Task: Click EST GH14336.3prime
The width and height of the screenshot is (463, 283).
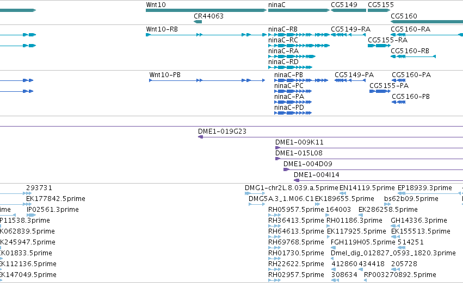Action: 395,226
